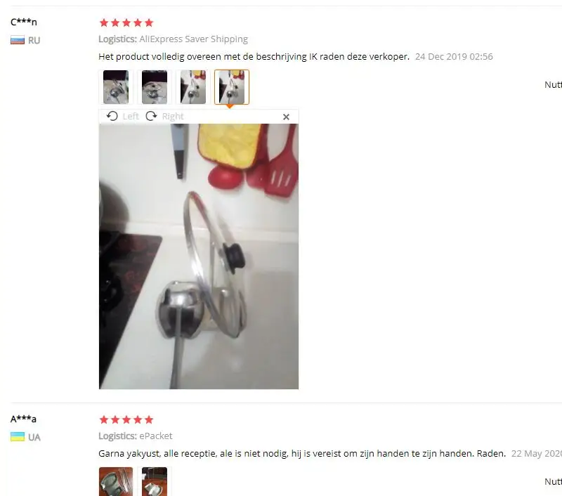Click reviewer name C***n
Image resolution: width=562 pixels, height=496 pixels.
pos(24,22)
